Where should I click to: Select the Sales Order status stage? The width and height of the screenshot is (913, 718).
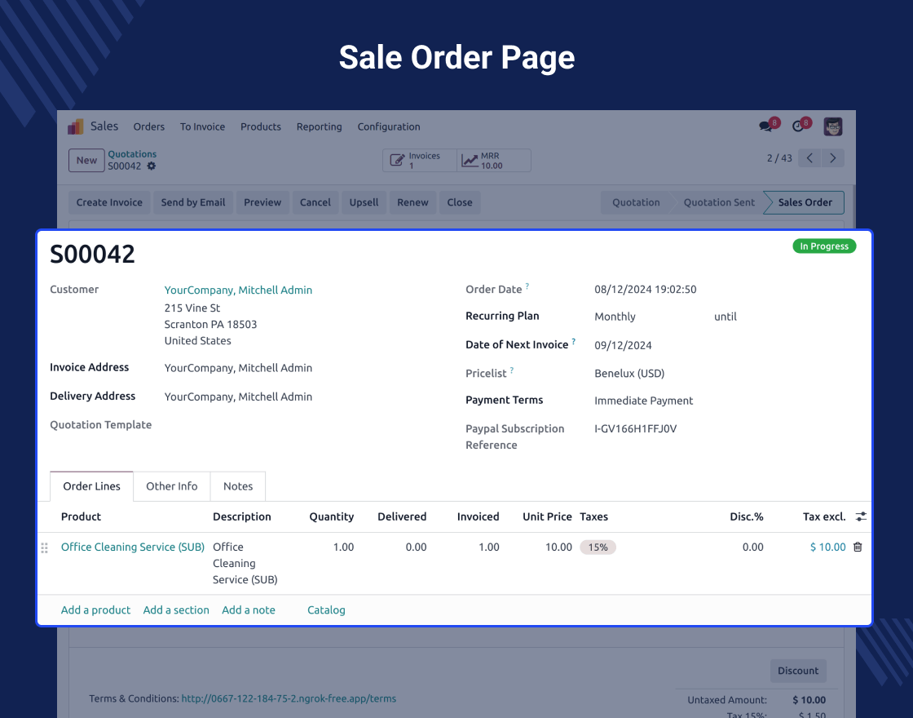(805, 202)
